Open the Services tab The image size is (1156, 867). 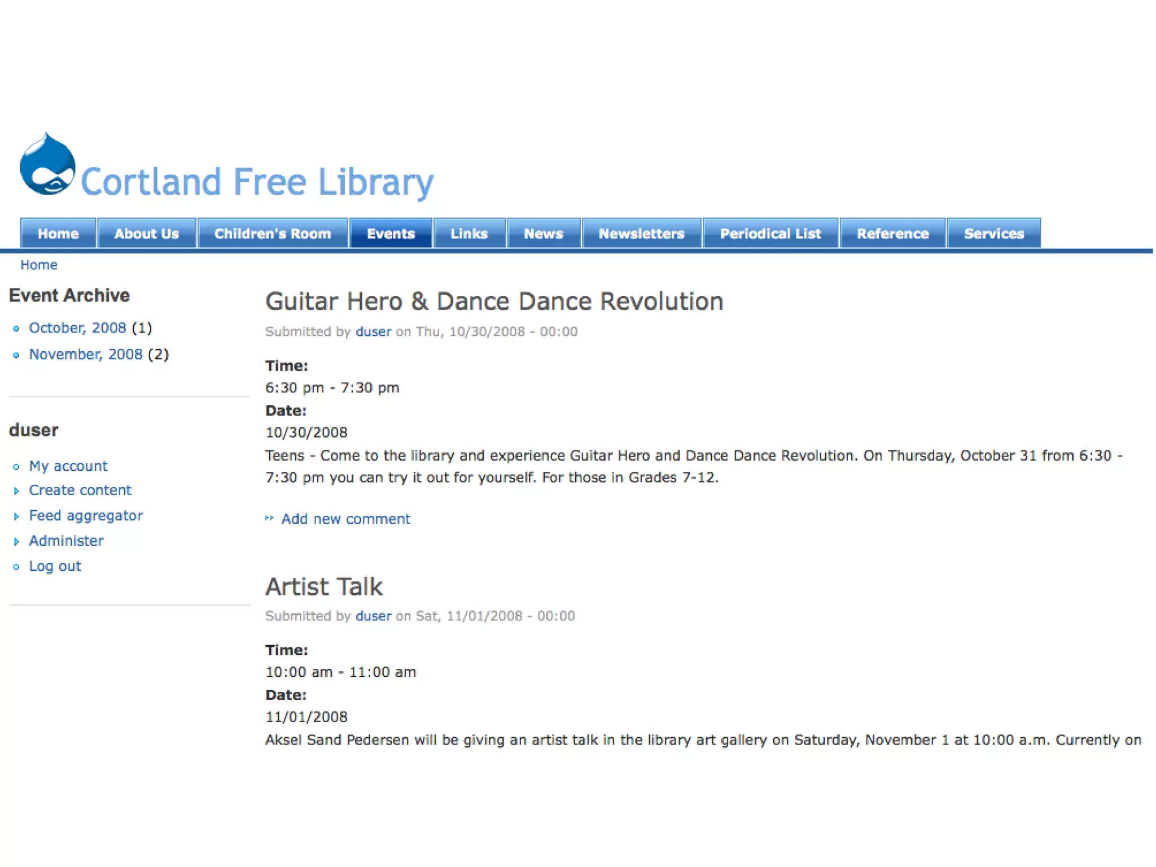click(994, 233)
